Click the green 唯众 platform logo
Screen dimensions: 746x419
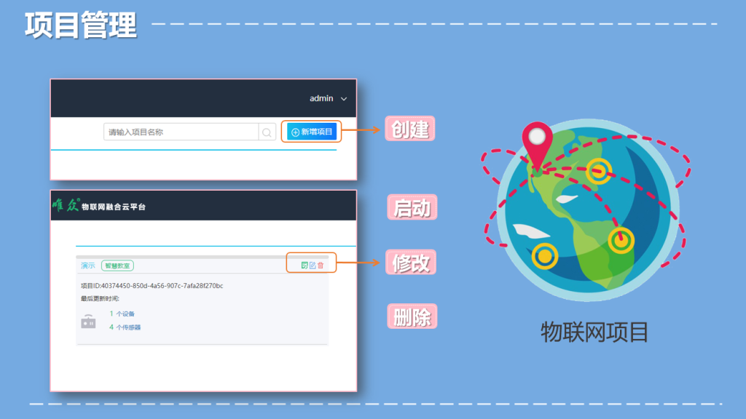click(65, 207)
